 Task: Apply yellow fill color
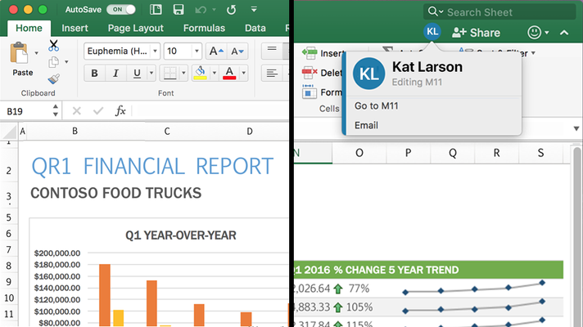[x=200, y=73]
